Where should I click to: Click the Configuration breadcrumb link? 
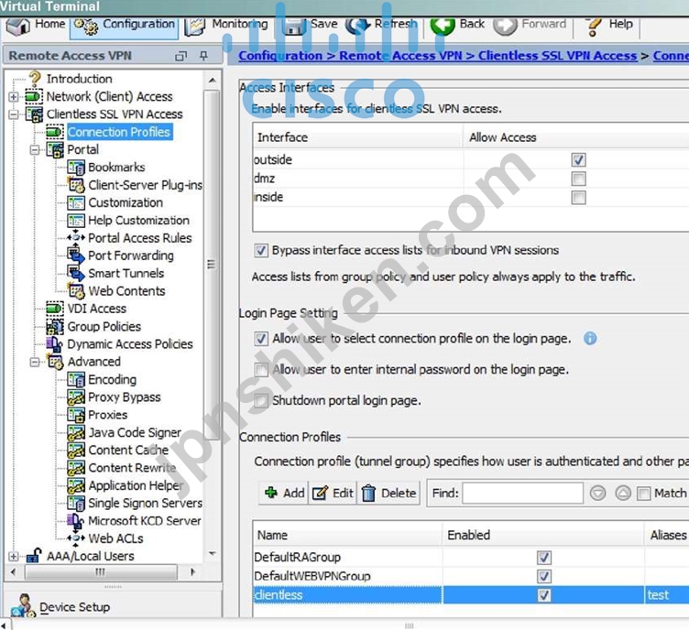click(280, 56)
